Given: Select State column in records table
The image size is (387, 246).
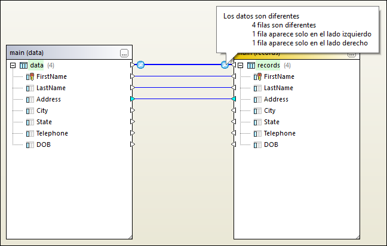Looking at the screenshot, I should pyautogui.click(x=272, y=122).
